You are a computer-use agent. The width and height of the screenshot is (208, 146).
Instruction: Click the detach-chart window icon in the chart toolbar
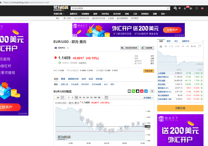click(x=106, y=98)
